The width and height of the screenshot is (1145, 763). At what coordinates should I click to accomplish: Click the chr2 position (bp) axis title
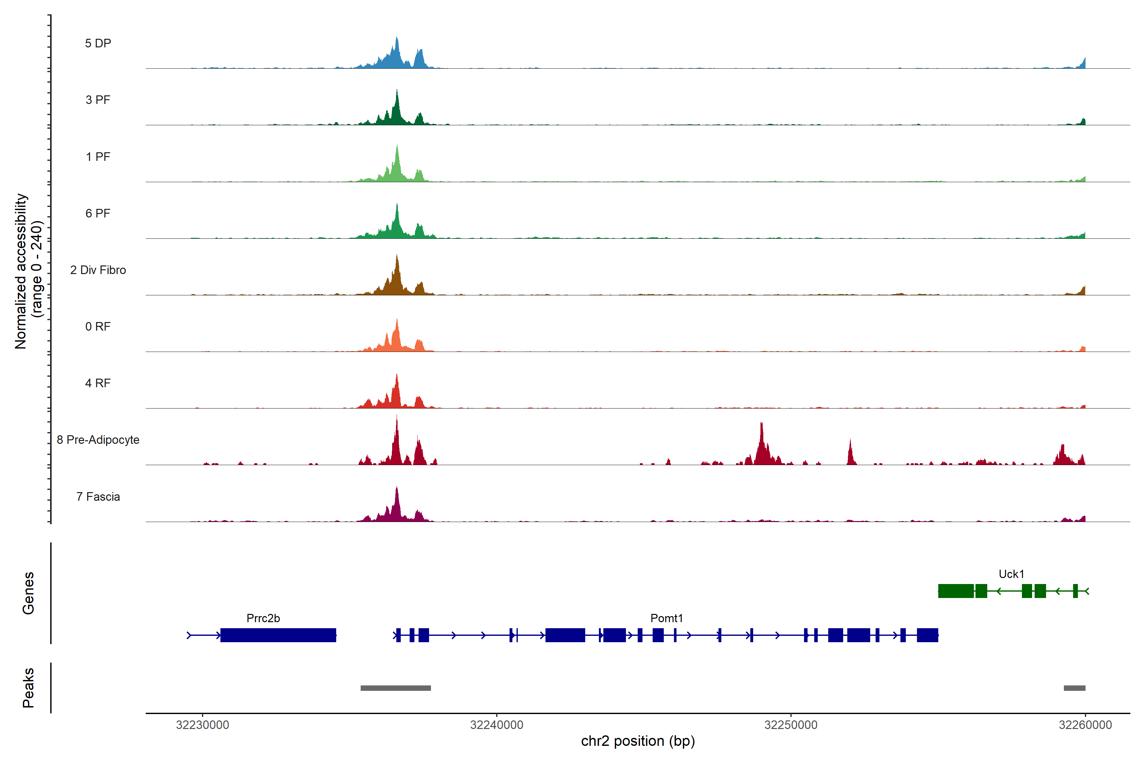[638, 741]
